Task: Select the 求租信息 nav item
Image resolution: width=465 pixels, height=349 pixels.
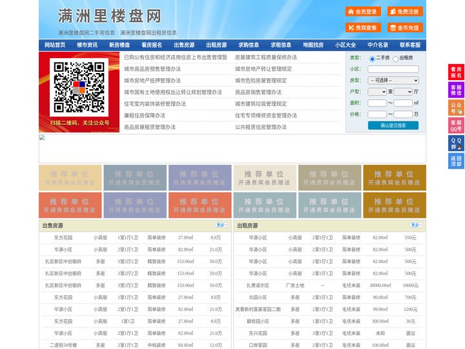Action: point(281,45)
